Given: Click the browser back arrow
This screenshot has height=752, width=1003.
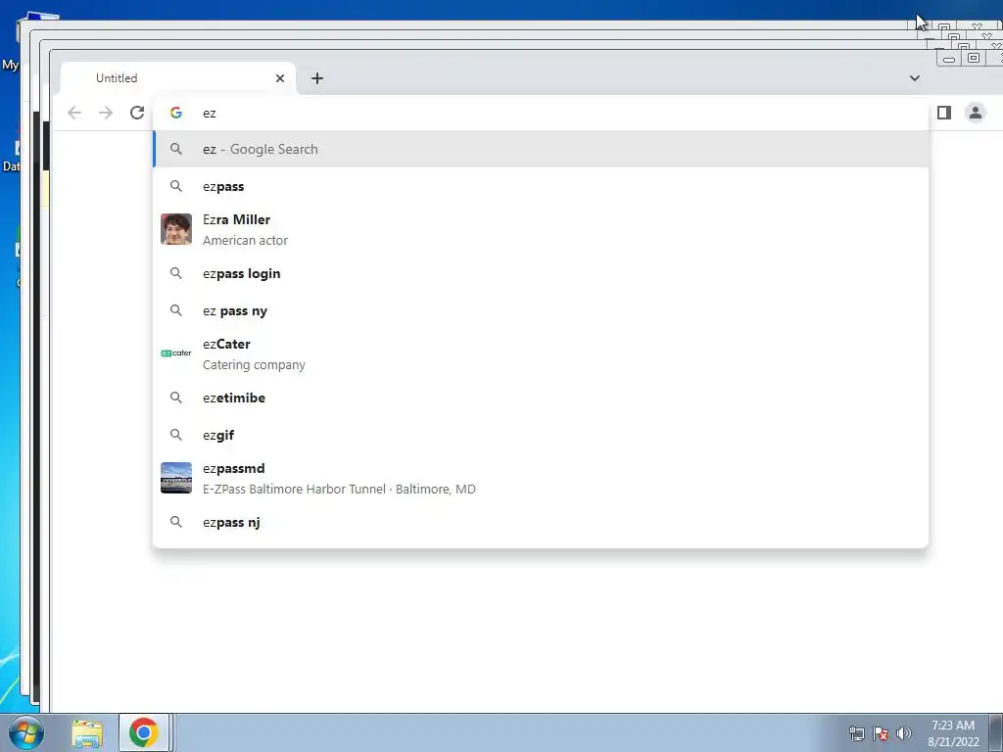Looking at the screenshot, I should pyautogui.click(x=74, y=114).
